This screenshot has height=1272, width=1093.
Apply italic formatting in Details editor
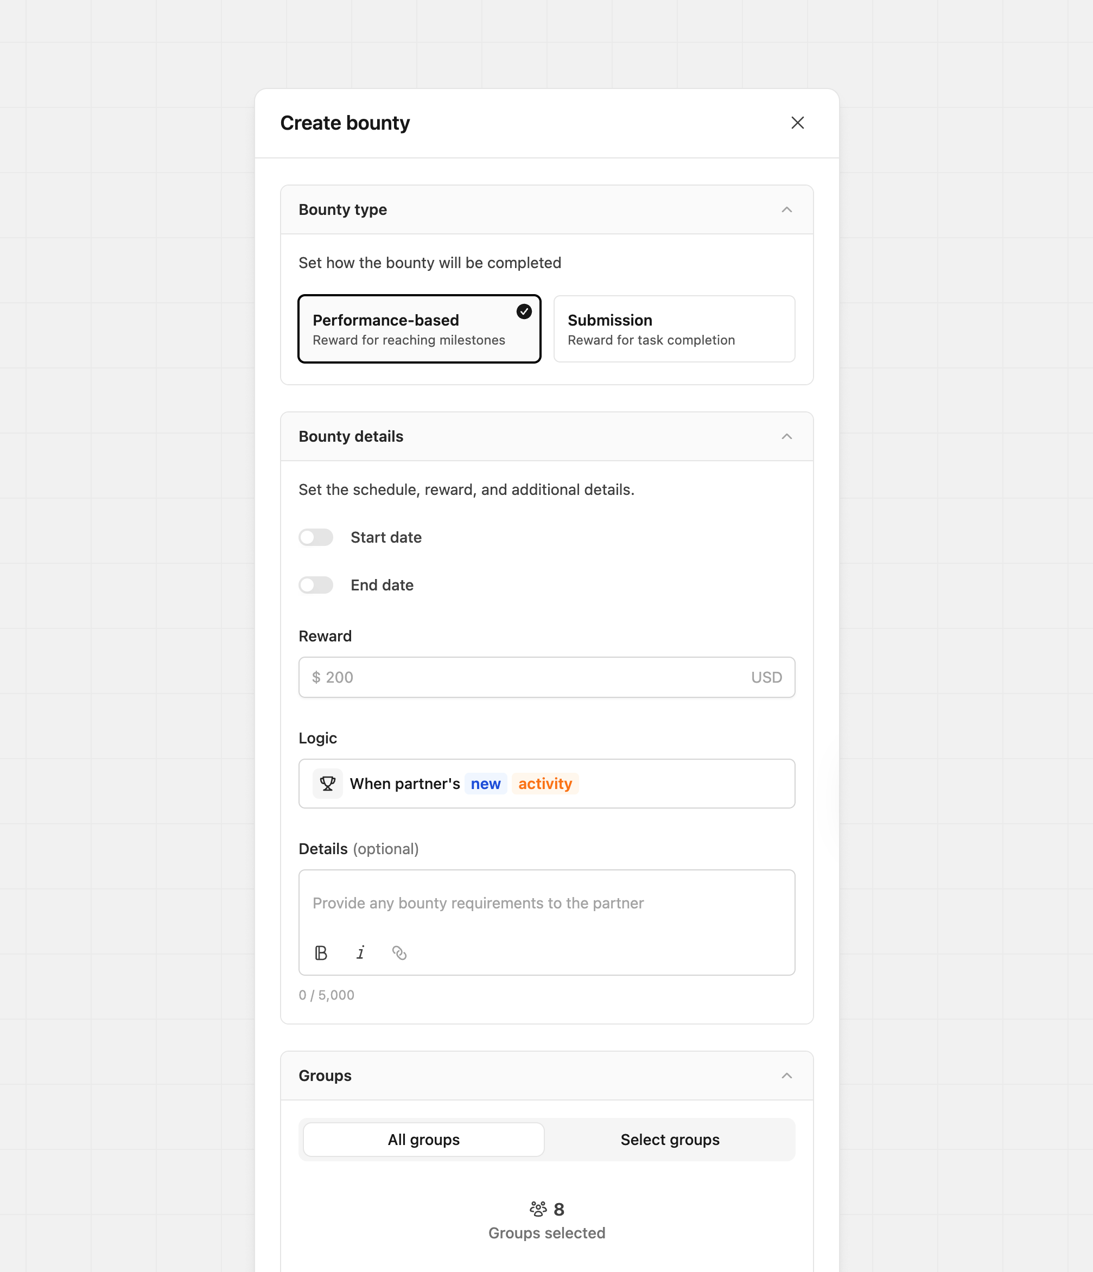(360, 953)
